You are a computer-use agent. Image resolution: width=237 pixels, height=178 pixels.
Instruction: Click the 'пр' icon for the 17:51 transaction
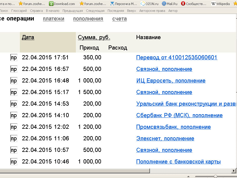coord(14,58)
